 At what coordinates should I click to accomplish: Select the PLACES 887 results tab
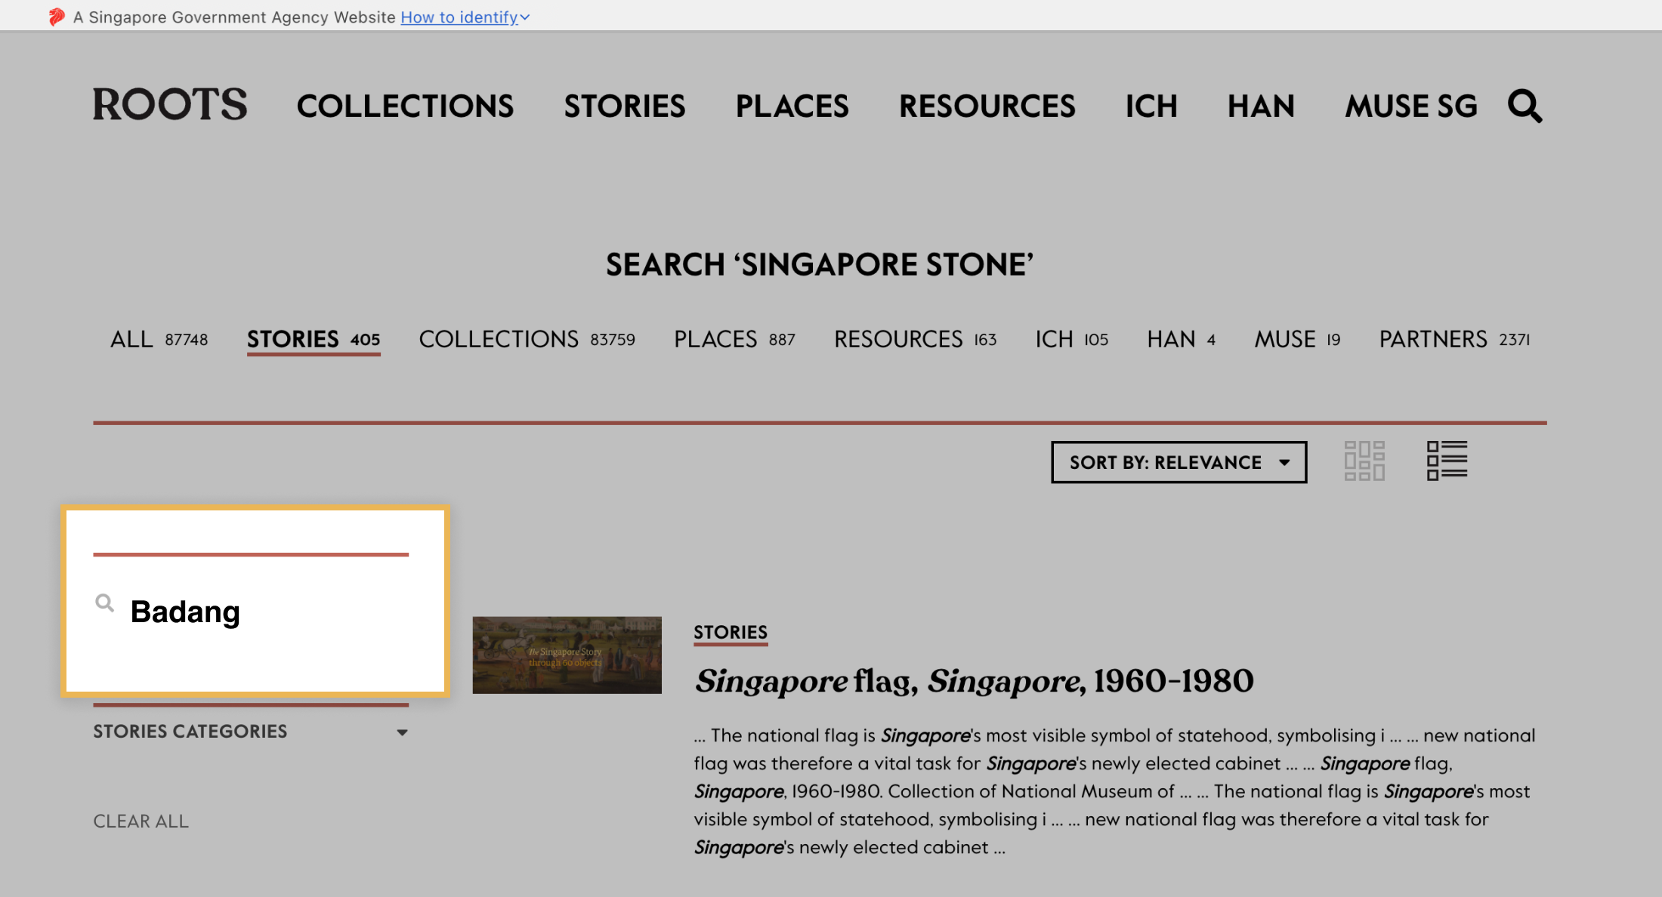735,339
